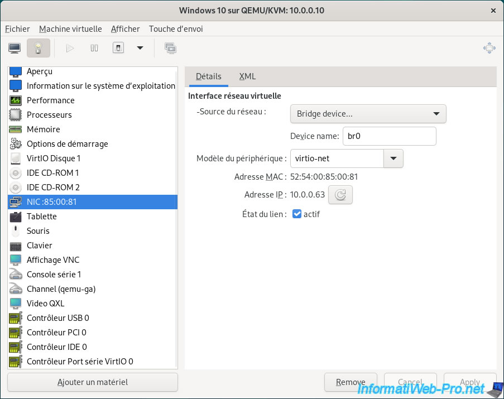The width and height of the screenshot is (504, 399).
Task: Open Information sur le système d'exploitation
Action: [x=93, y=86]
